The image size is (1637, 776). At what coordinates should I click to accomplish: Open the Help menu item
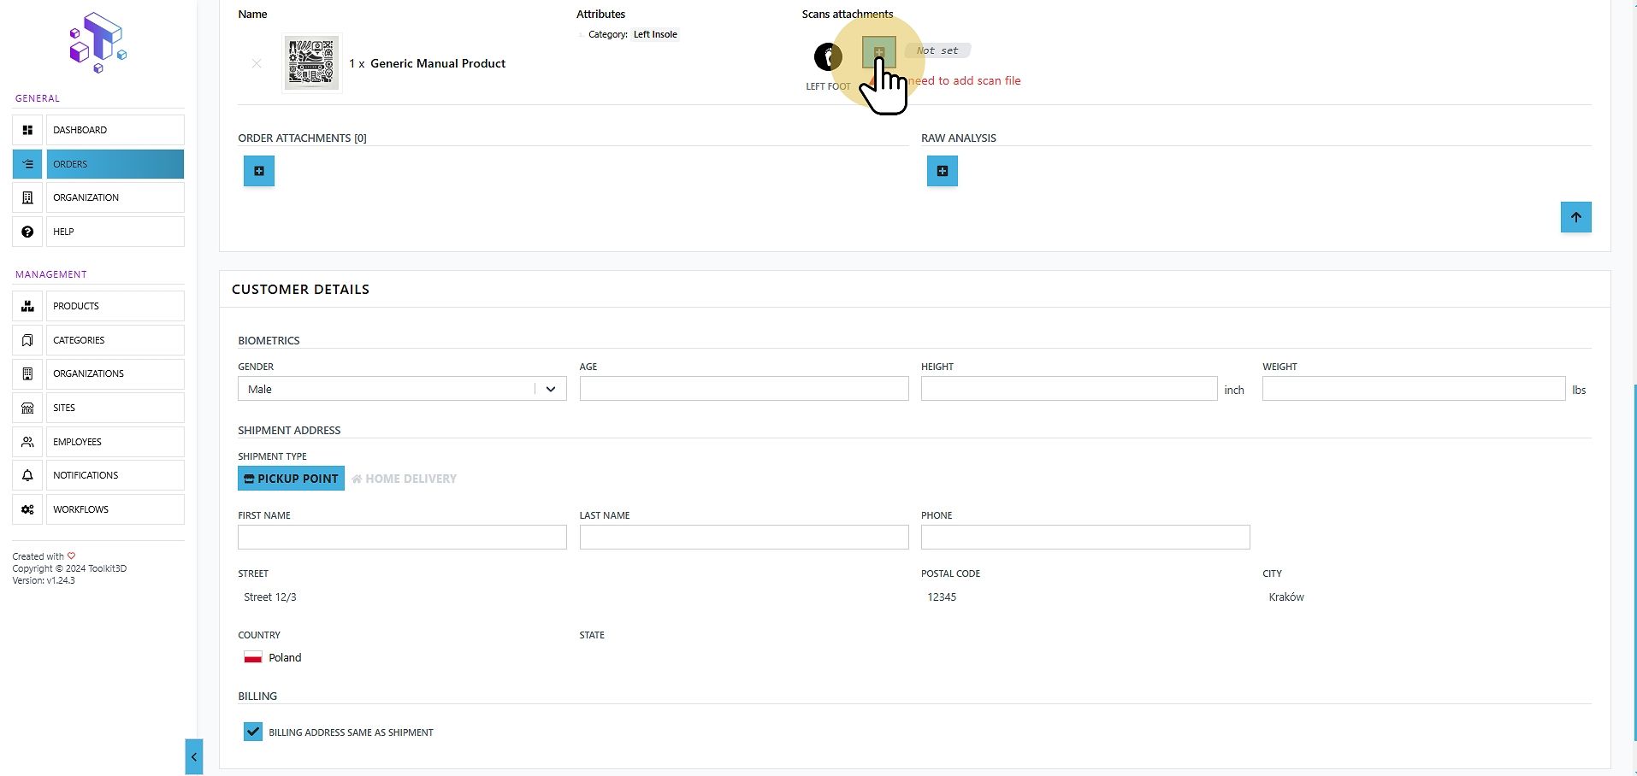coord(115,232)
